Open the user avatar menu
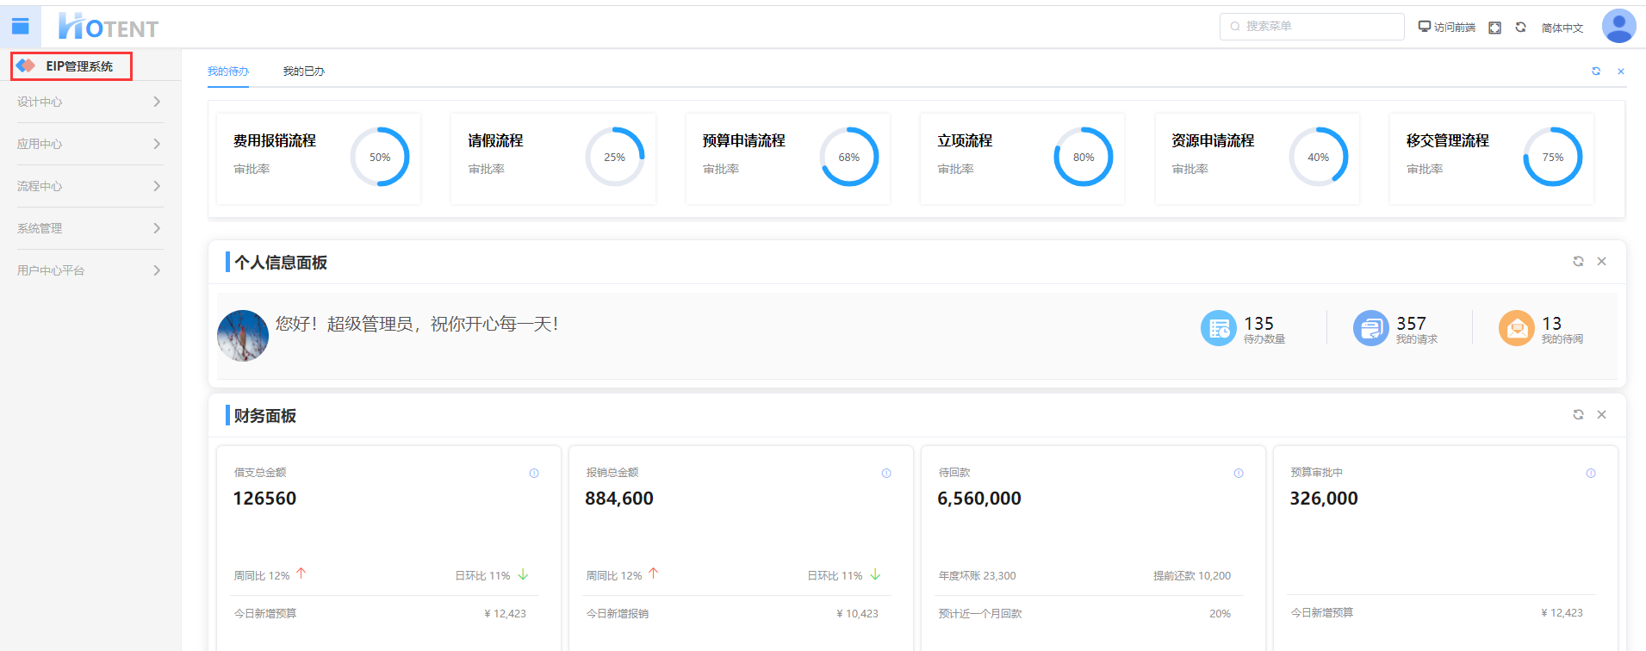 pyautogui.click(x=1618, y=26)
